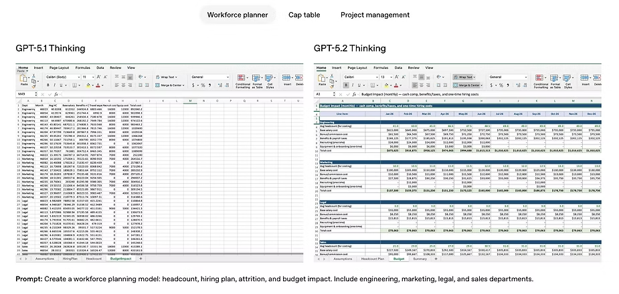The height and width of the screenshot is (294, 619).
Task: Click the Cut scissors icon in GPT-5.2 ribbon
Action: coord(333,75)
